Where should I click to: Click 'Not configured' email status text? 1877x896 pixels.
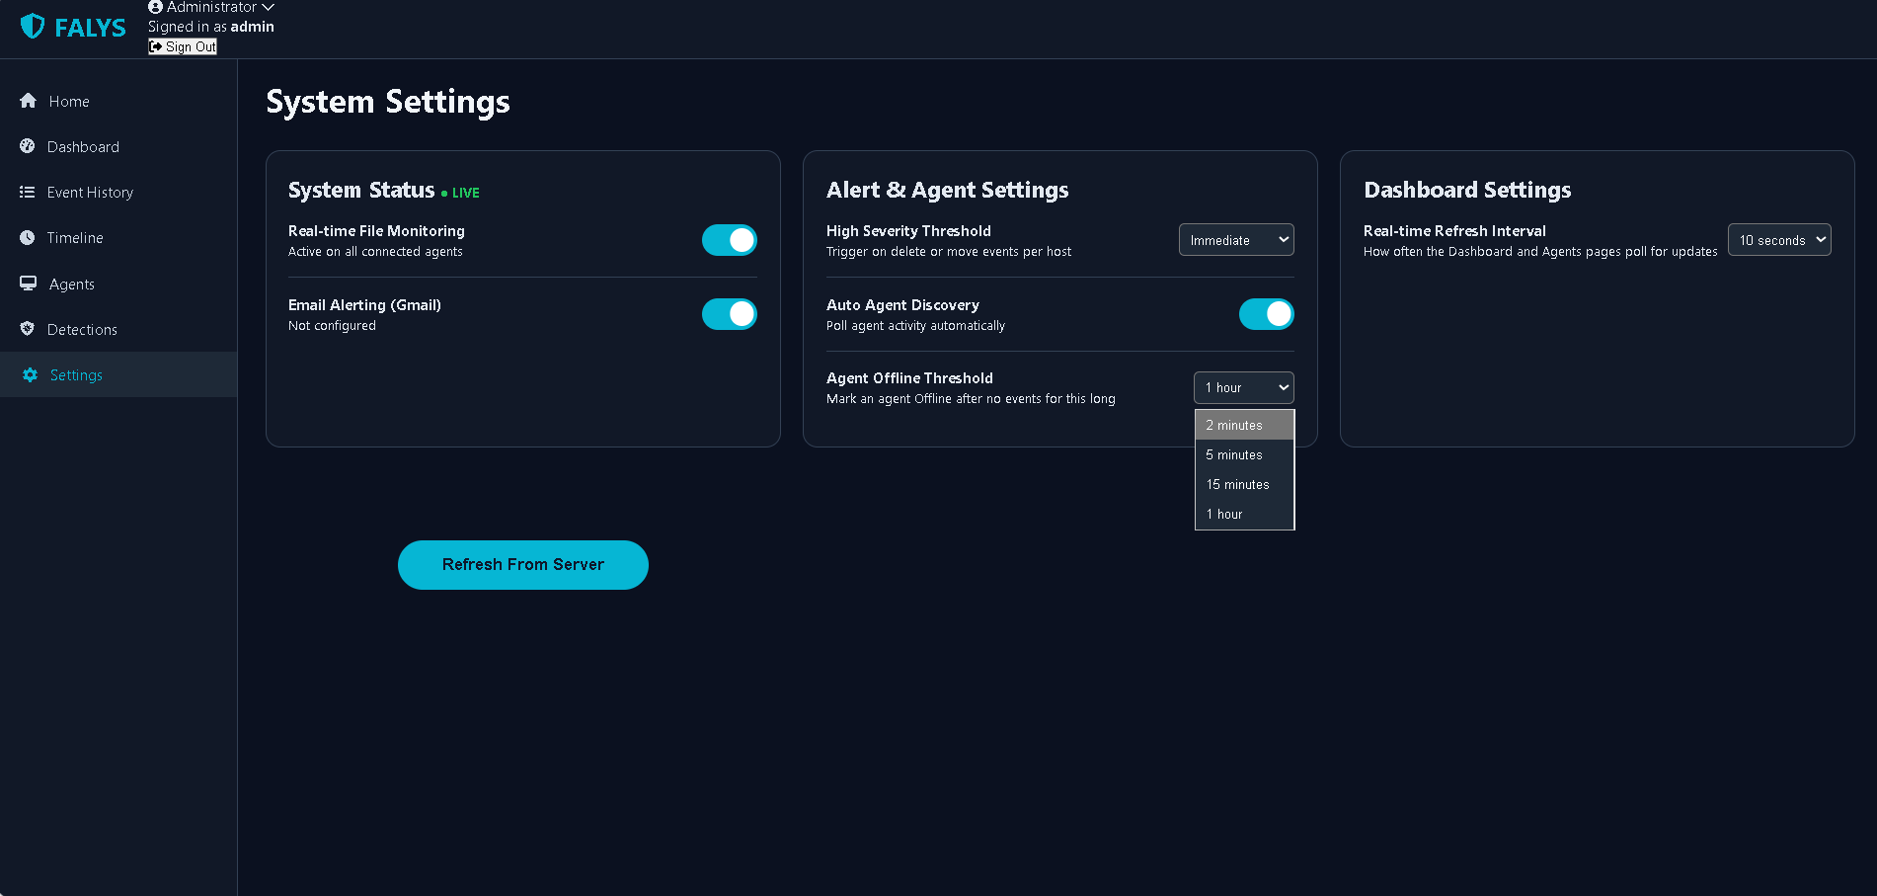pyautogui.click(x=332, y=326)
